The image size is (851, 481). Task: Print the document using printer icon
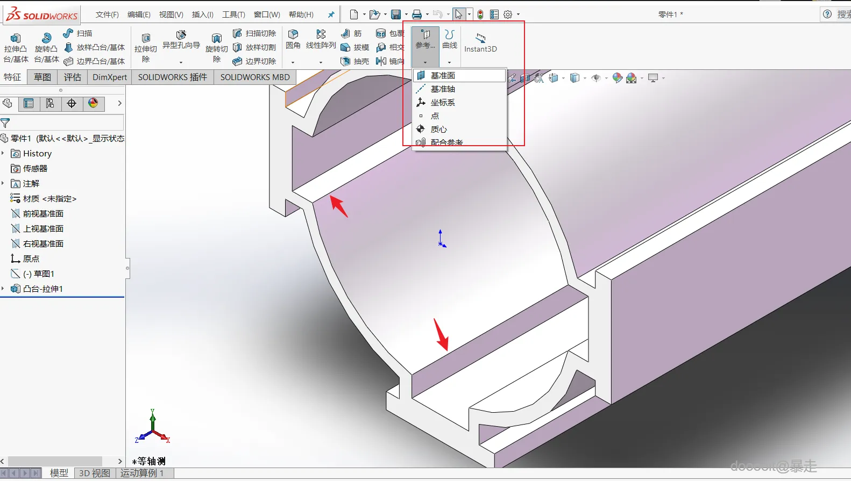tap(417, 15)
